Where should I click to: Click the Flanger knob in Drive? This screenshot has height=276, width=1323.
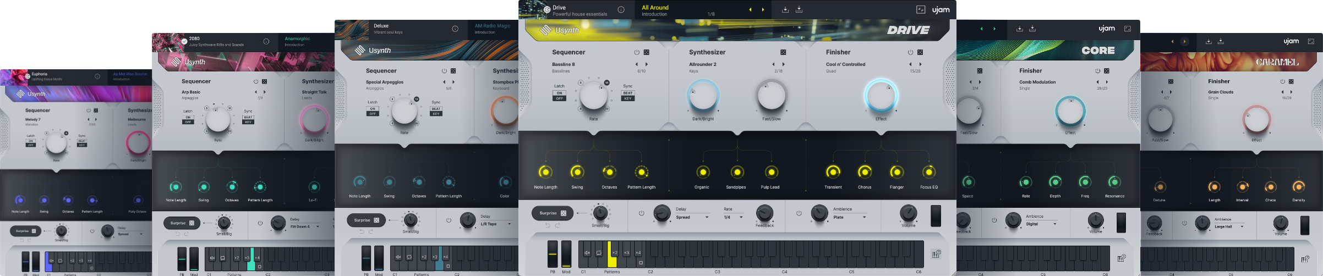pyautogui.click(x=897, y=172)
